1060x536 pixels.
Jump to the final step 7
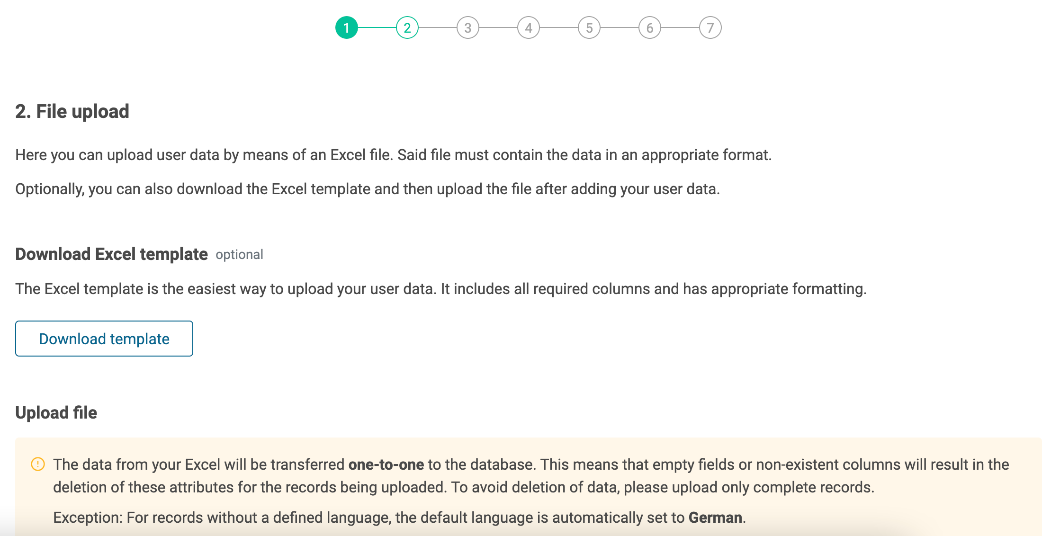coord(710,28)
